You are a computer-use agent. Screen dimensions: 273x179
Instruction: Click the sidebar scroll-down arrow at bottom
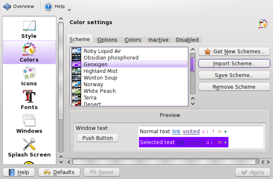61,162
